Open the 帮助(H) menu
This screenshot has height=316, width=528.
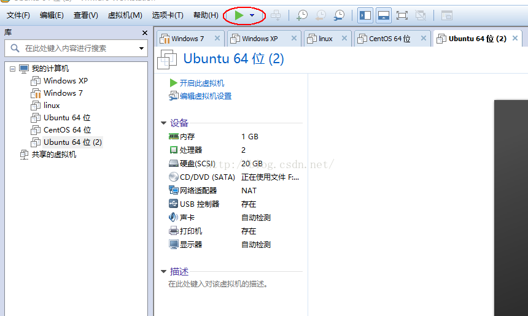(206, 15)
